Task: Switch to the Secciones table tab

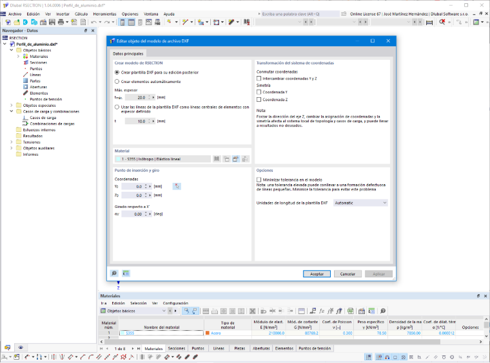Action: click(177, 348)
